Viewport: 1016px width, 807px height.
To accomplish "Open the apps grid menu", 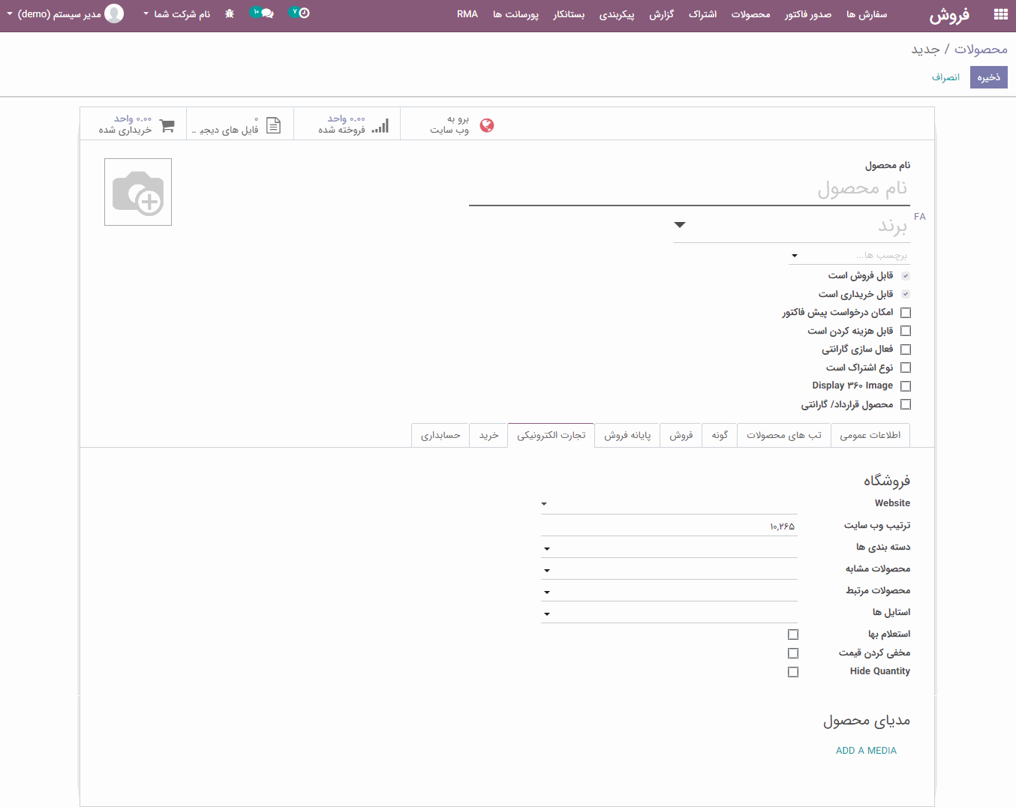I will (x=999, y=13).
